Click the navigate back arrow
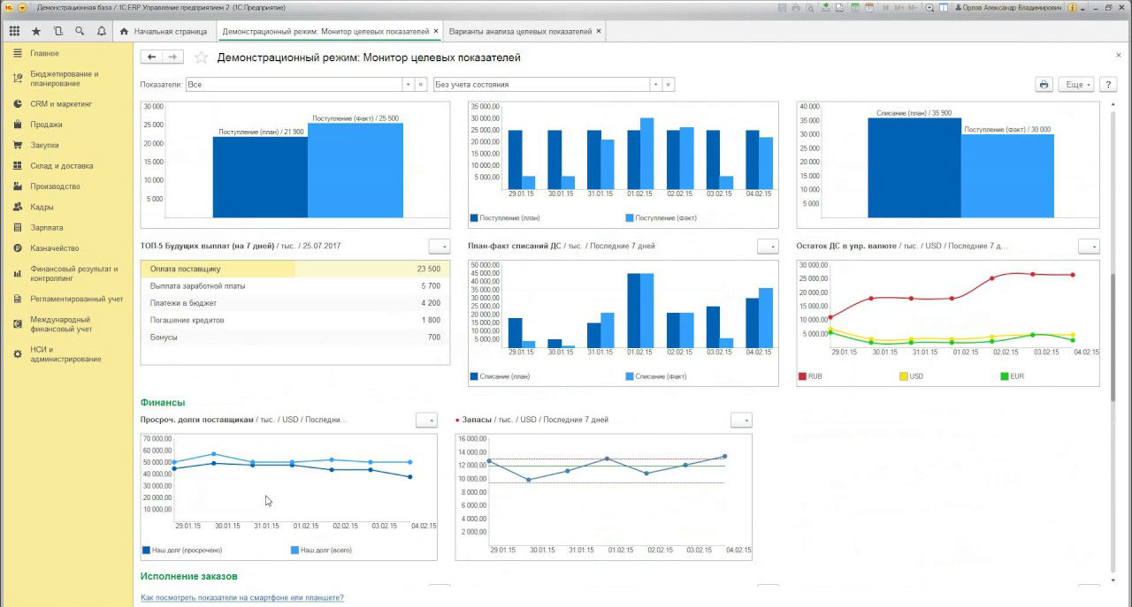 152,57
